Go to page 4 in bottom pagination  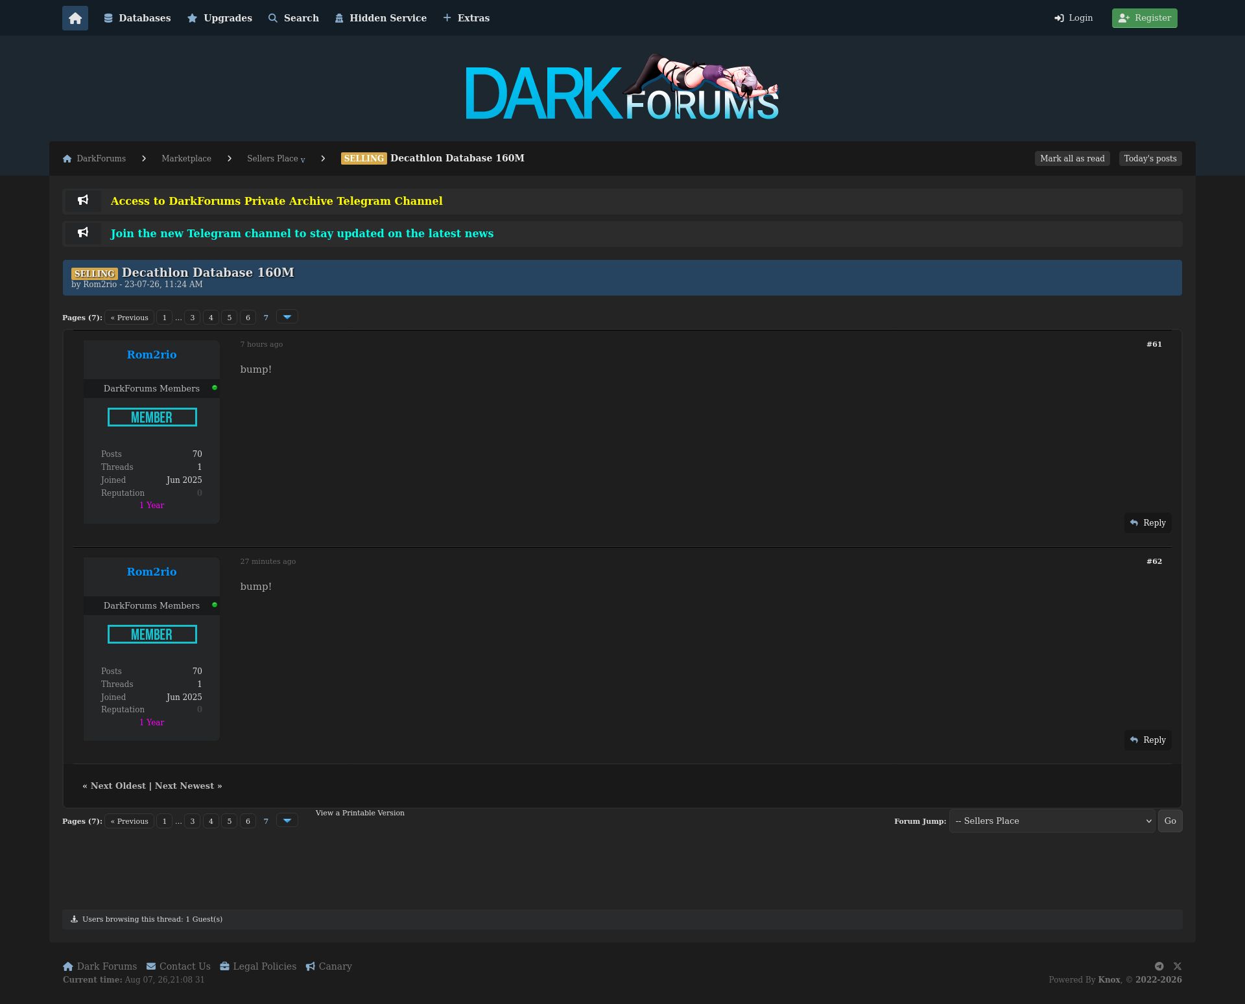pyautogui.click(x=211, y=821)
